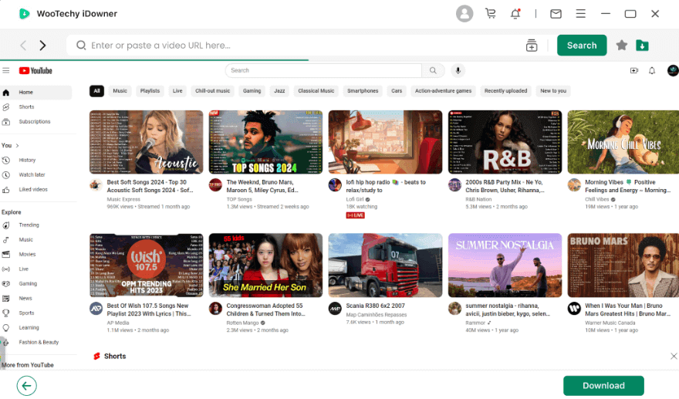Open the green downloads folder icon
This screenshot has height=399, width=679.
click(x=642, y=46)
